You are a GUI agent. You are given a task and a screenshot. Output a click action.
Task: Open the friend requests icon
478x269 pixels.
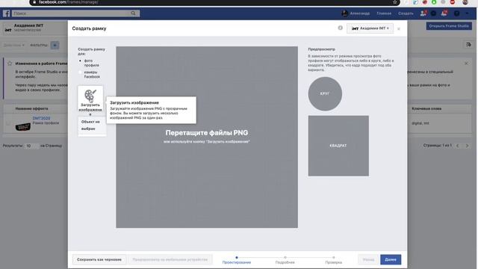tap(423, 13)
